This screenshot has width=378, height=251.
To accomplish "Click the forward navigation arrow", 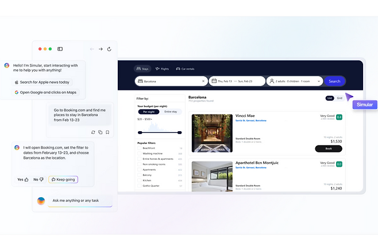I will [x=101, y=49].
